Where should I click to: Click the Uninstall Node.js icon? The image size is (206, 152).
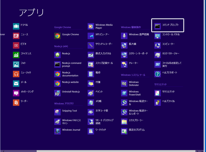(57, 93)
